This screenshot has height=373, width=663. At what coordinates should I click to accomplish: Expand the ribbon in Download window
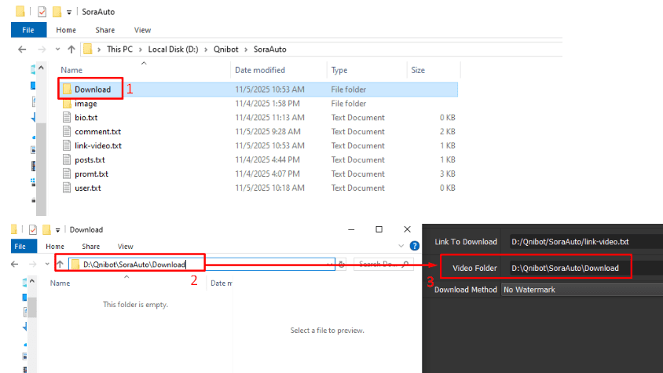click(401, 246)
